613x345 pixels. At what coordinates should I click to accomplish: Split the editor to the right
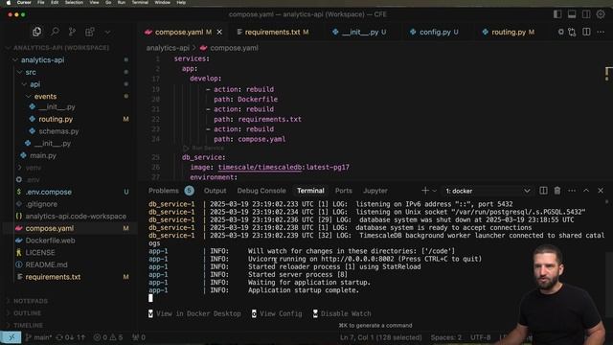click(586, 32)
